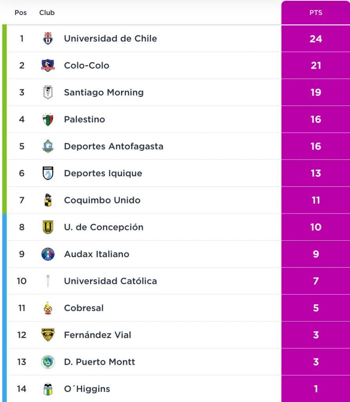Open the Colo-Colo team name link
The height and width of the screenshot is (402, 350).
[86, 66]
